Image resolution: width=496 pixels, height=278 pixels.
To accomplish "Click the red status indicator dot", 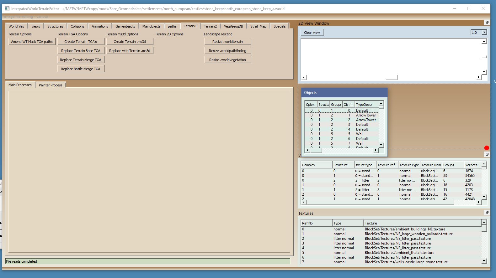I will pyautogui.click(x=487, y=148).
